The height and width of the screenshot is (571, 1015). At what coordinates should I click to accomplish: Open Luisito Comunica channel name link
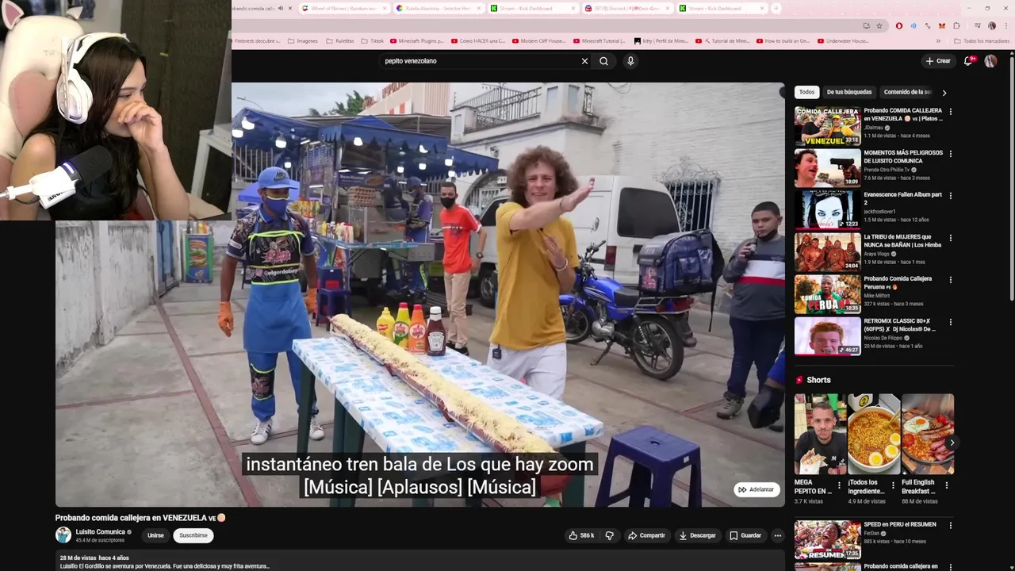point(100,532)
